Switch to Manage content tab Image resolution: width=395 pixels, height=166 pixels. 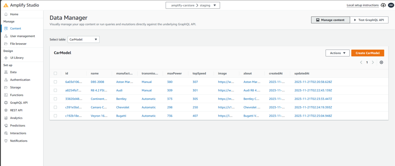point(330,20)
